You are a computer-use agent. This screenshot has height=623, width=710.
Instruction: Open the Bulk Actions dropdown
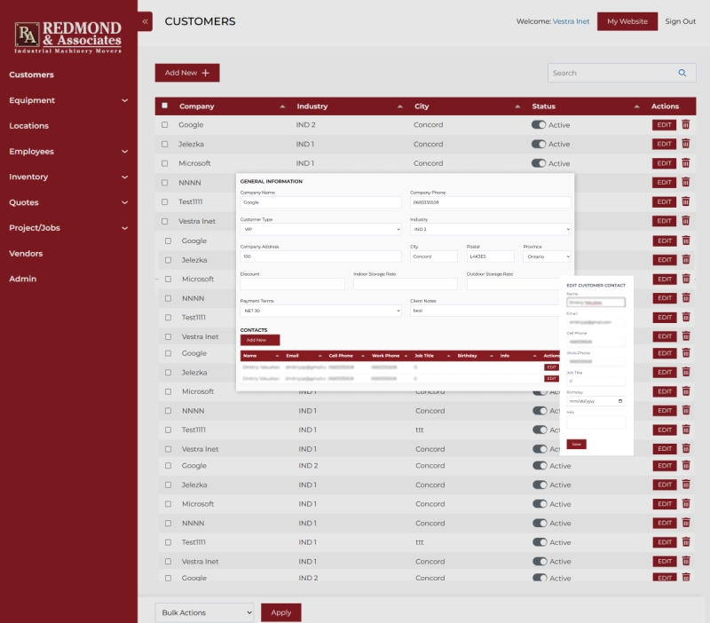point(204,612)
